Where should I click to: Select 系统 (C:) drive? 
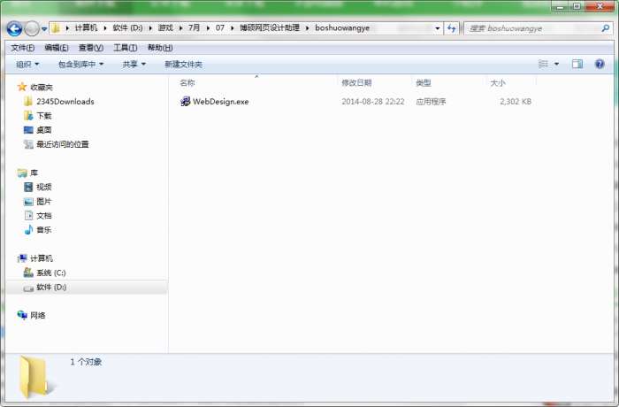click(51, 273)
